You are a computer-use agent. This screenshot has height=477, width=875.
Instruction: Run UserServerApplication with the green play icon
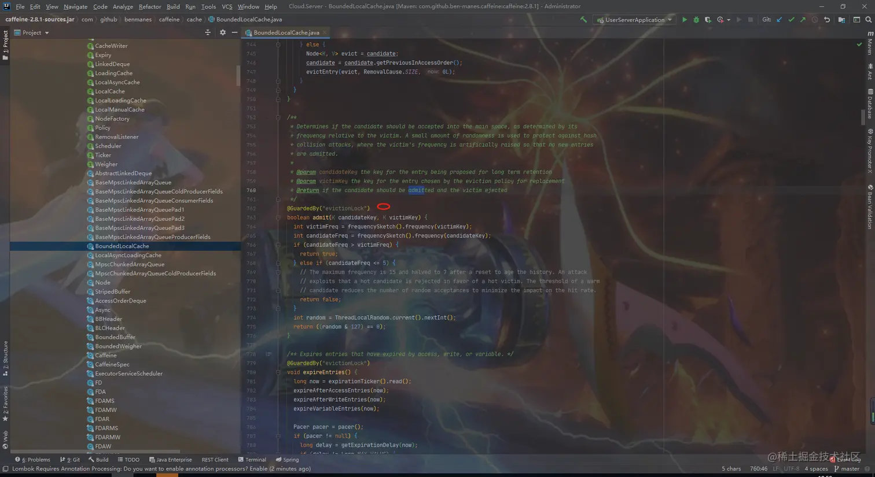point(685,20)
